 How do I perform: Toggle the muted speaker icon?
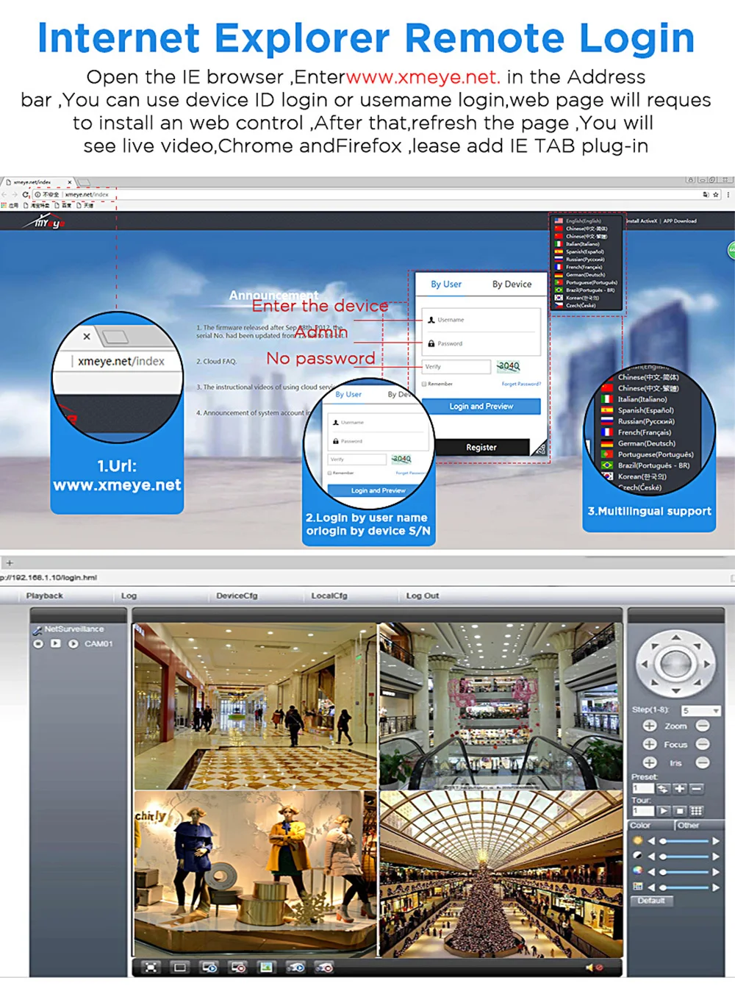pos(594,967)
